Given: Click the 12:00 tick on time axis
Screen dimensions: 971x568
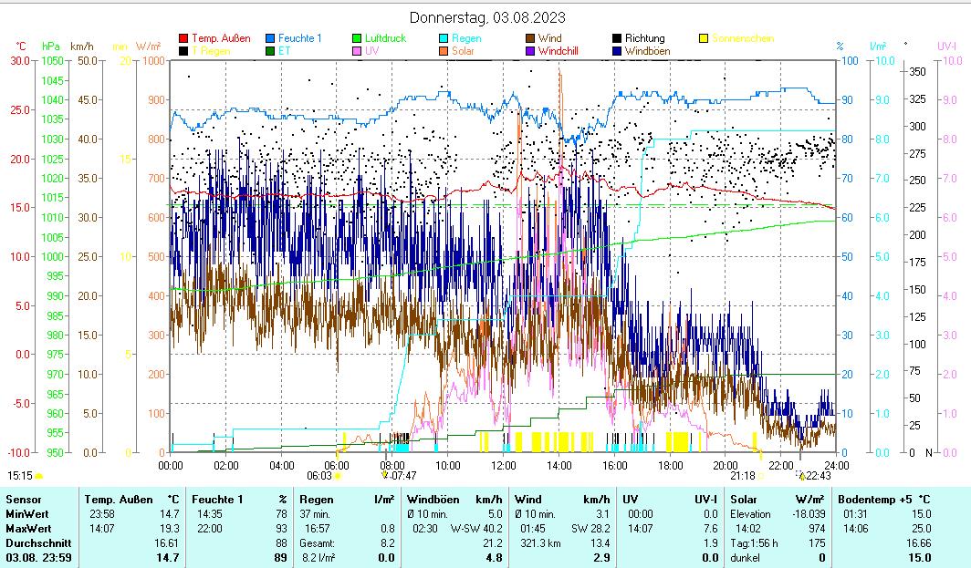Looking at the screenshot, I should coord(503,465).
